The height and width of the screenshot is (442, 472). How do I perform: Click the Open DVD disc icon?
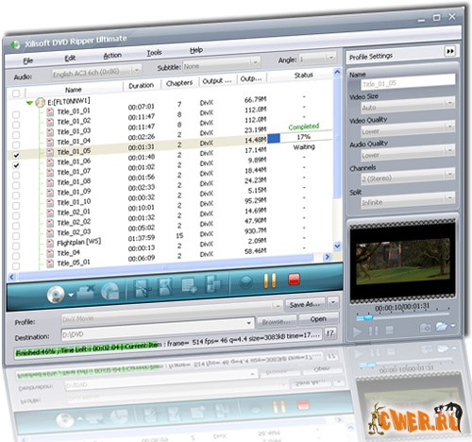(56, 296)
